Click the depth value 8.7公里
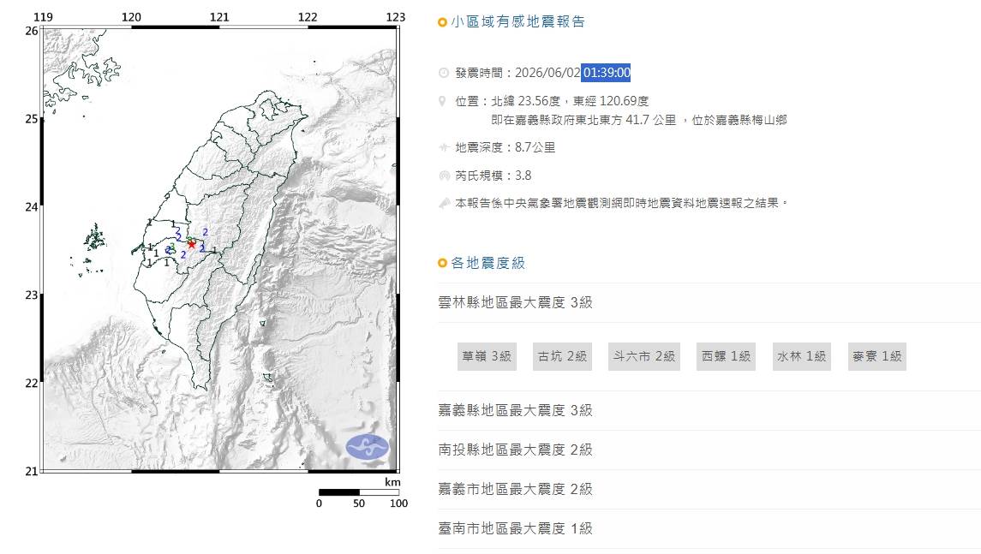Screen dimensions: 981x554 click(x=535, y=147)
